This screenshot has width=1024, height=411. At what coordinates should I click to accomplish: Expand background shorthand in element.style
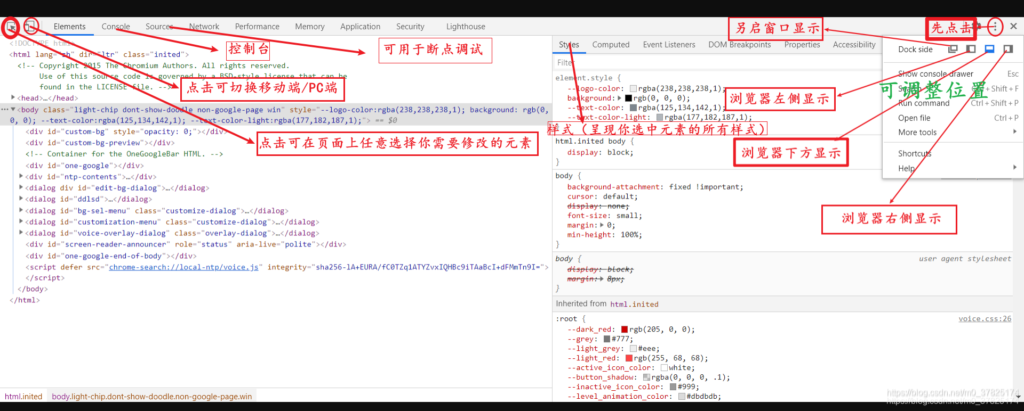pyautogui.click(x=619, y=98)
